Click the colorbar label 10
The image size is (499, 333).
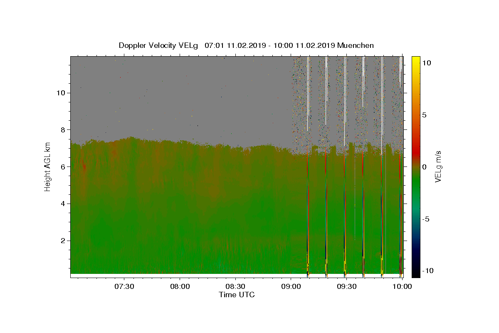pyautogui.click(x=426, y=63)
